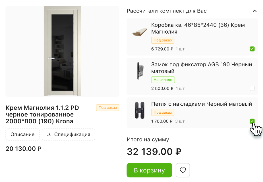Click the download icon in Спецификация button
This screenshot has height=182, width=263.
point(49,134)
